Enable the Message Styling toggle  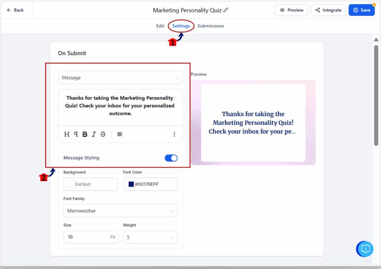point(171,158)
